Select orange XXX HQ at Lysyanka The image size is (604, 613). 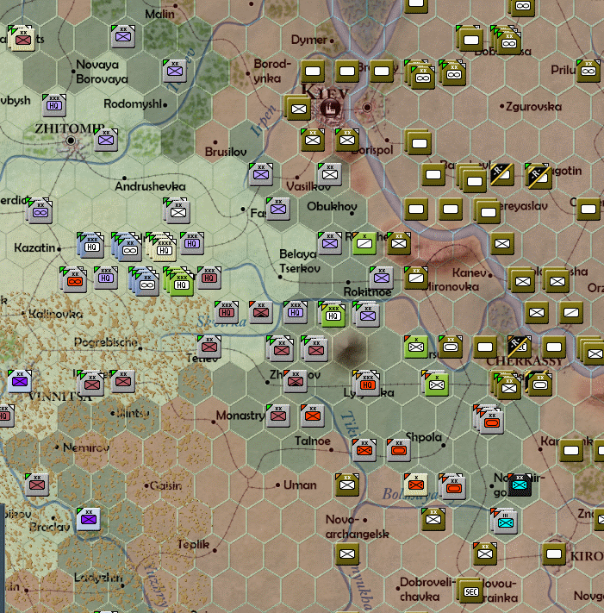point(368,385)
